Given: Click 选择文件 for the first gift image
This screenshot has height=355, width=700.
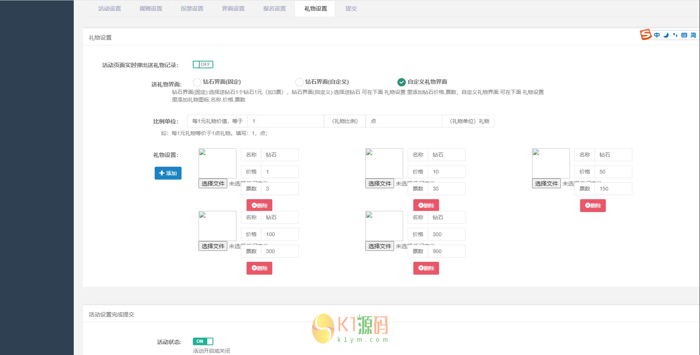Looking at the screenshot, I should tap(213, 183).
